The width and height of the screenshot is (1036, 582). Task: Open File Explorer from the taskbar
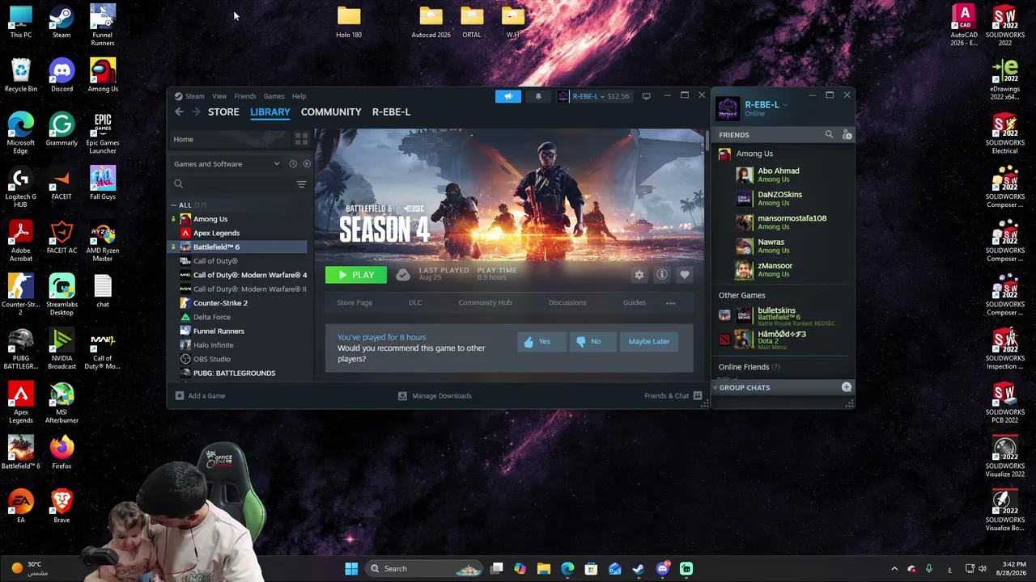click(x=544, y=569)
